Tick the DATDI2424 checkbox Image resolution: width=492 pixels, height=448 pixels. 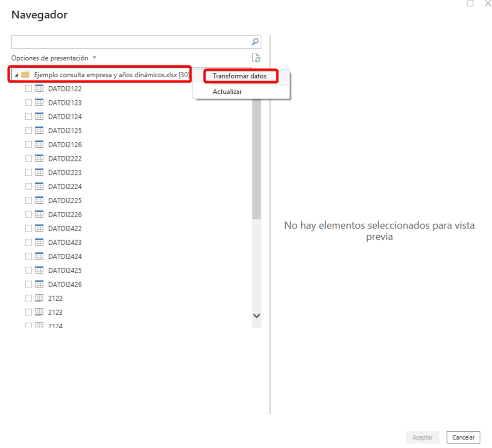29,256
